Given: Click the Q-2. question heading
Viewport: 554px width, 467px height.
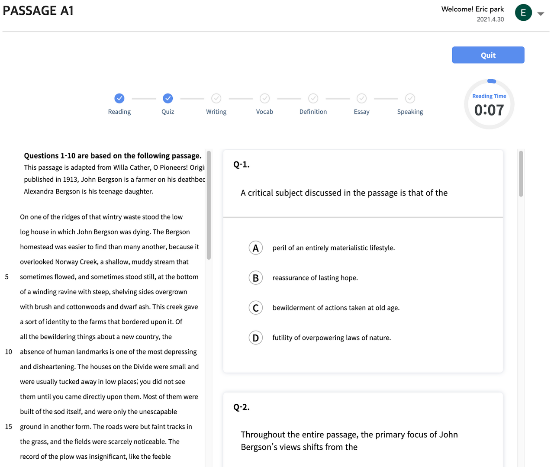Looking at the screenshot, I should tap(242, 407).
